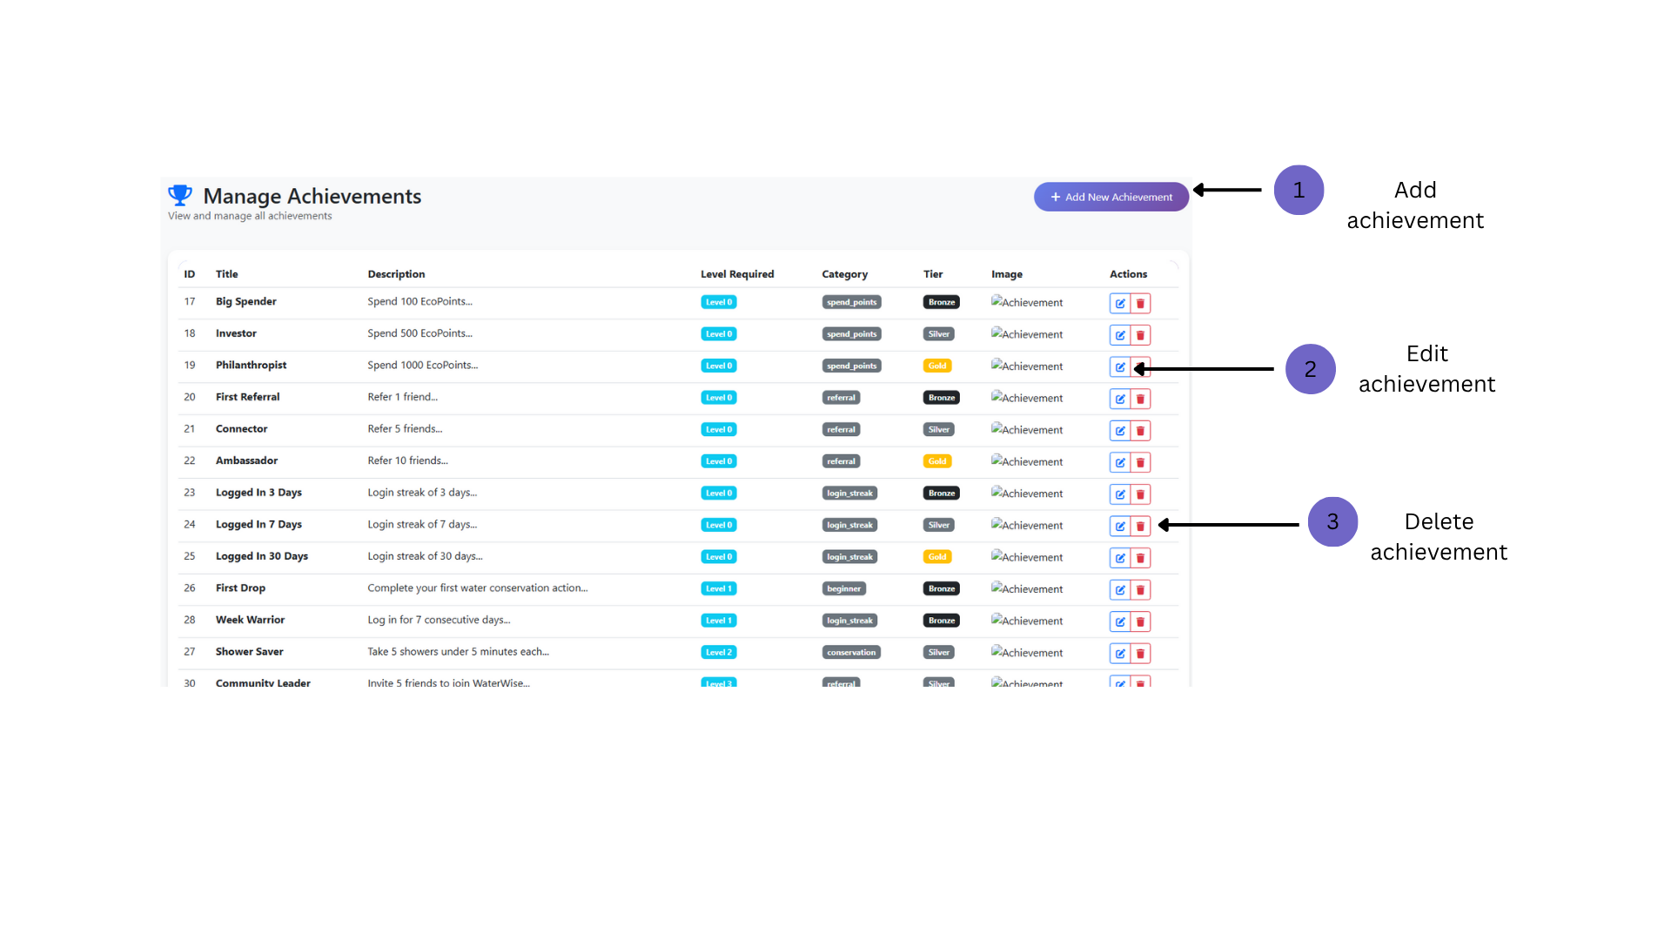Delete the First Drop achievement
1671x940 pixels.
1140,590
